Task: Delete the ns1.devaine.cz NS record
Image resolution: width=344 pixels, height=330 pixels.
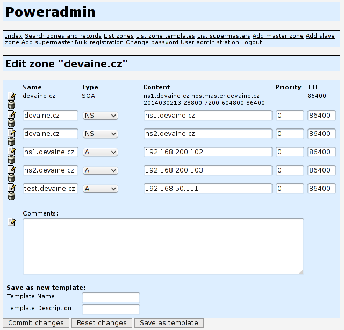Action: click(x=11, y=123)
